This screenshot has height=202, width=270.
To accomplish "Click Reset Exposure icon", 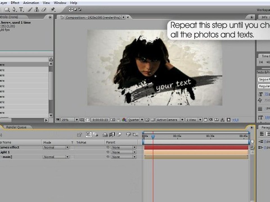I will [228, 120].
